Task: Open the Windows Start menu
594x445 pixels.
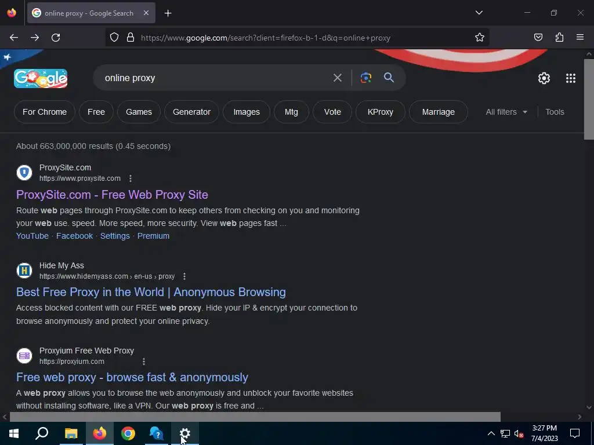Action: [14, 433]
